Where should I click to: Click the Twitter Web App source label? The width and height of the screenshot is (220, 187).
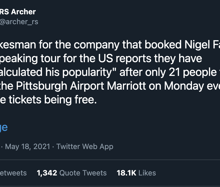pyautogui.click(x=85, y=147)
